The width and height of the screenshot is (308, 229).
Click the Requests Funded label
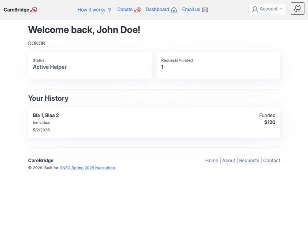tap(177, 60)
